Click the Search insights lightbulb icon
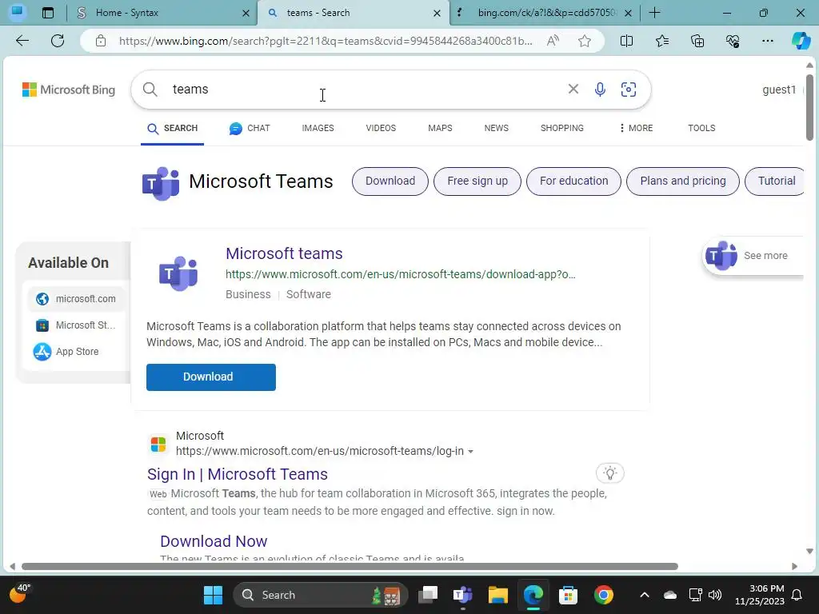The height and width of the screenshot is (614, 819). [609, 473]
